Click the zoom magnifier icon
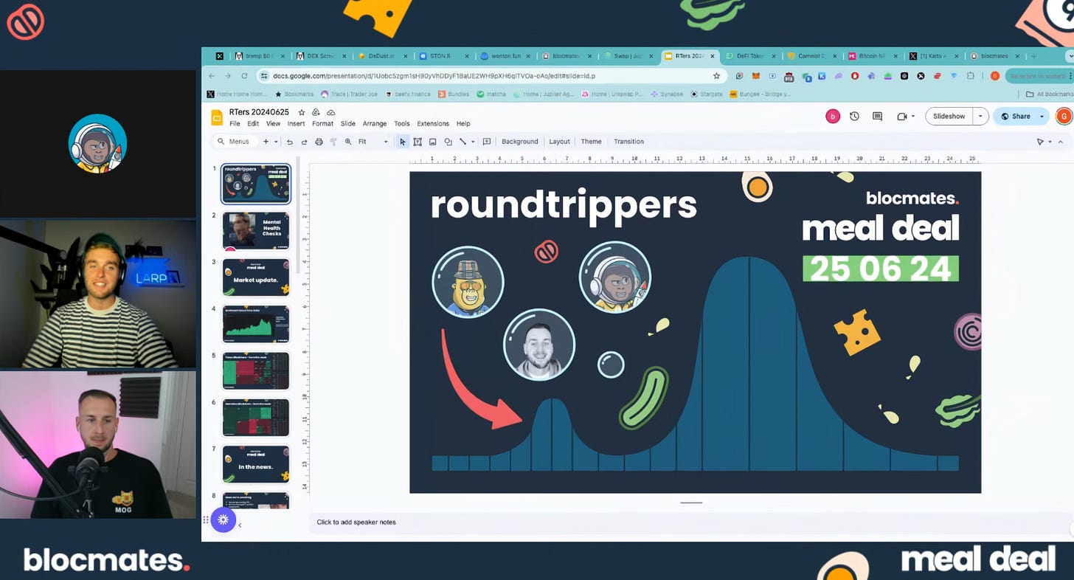Image resolution: width=1074 pixels, height=580 pixels. (348, 142)
